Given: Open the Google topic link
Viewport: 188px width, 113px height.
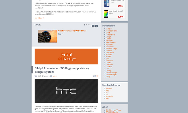Looking at the screenshot, I should [x=108, y=37].
